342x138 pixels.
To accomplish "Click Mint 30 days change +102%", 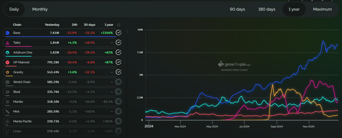I will (x=90, y=112).
